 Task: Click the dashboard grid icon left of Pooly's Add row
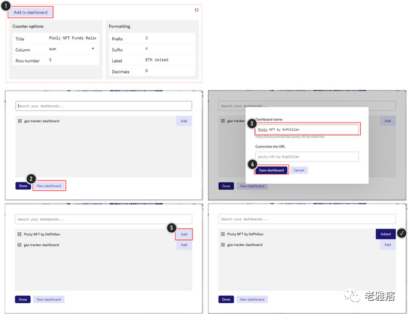pyautogui.click(x=20, y=234)
